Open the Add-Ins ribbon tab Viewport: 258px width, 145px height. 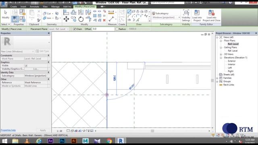tap(67, 6)
